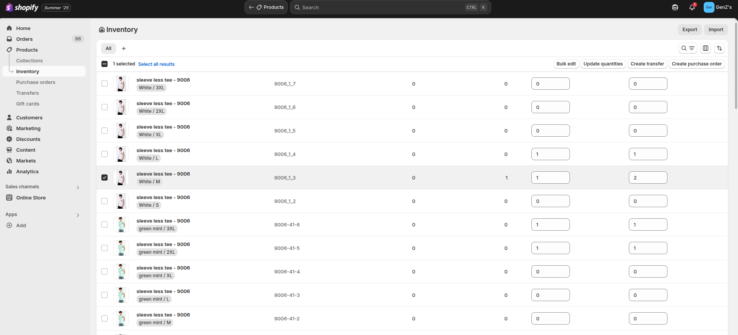Open the Home icon in sidebar
Image resolution: width=738 pixels, height=335 pixels.
9,28
